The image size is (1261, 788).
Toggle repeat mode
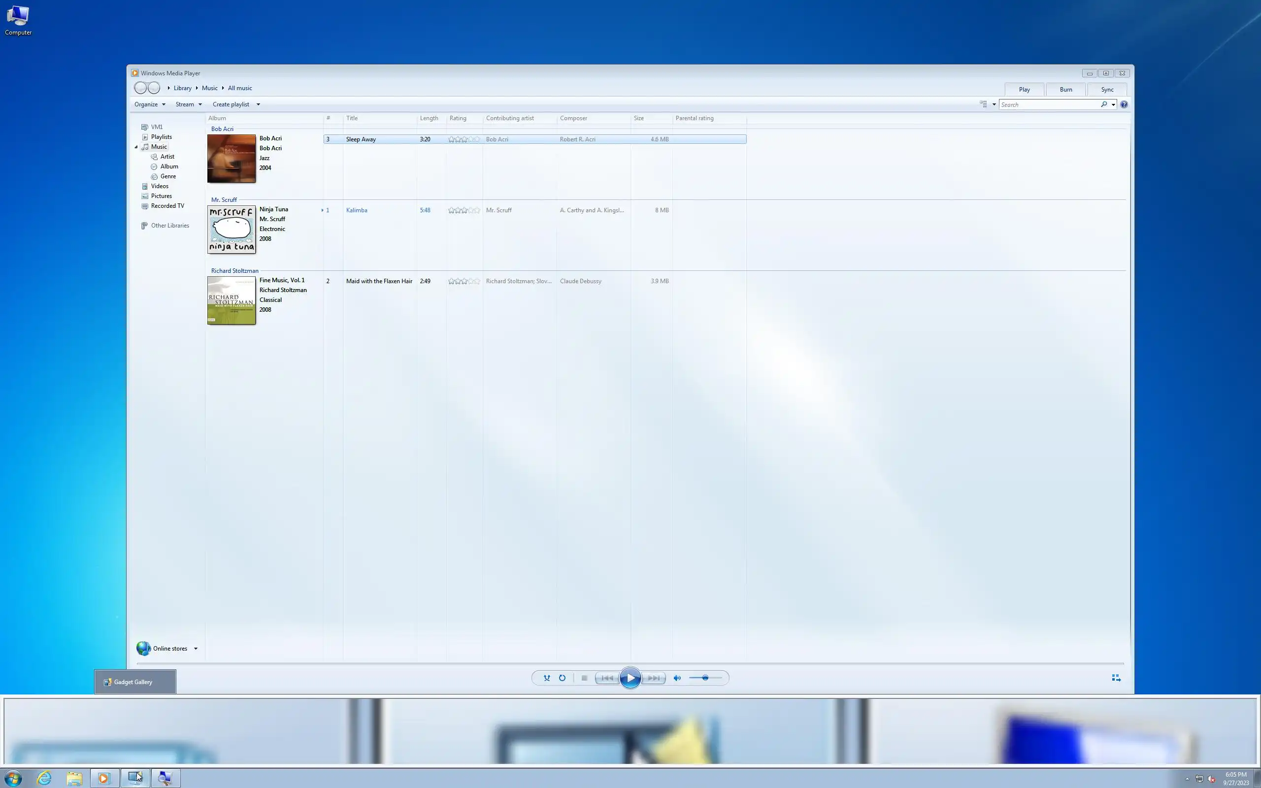click(x=562, y=678)
